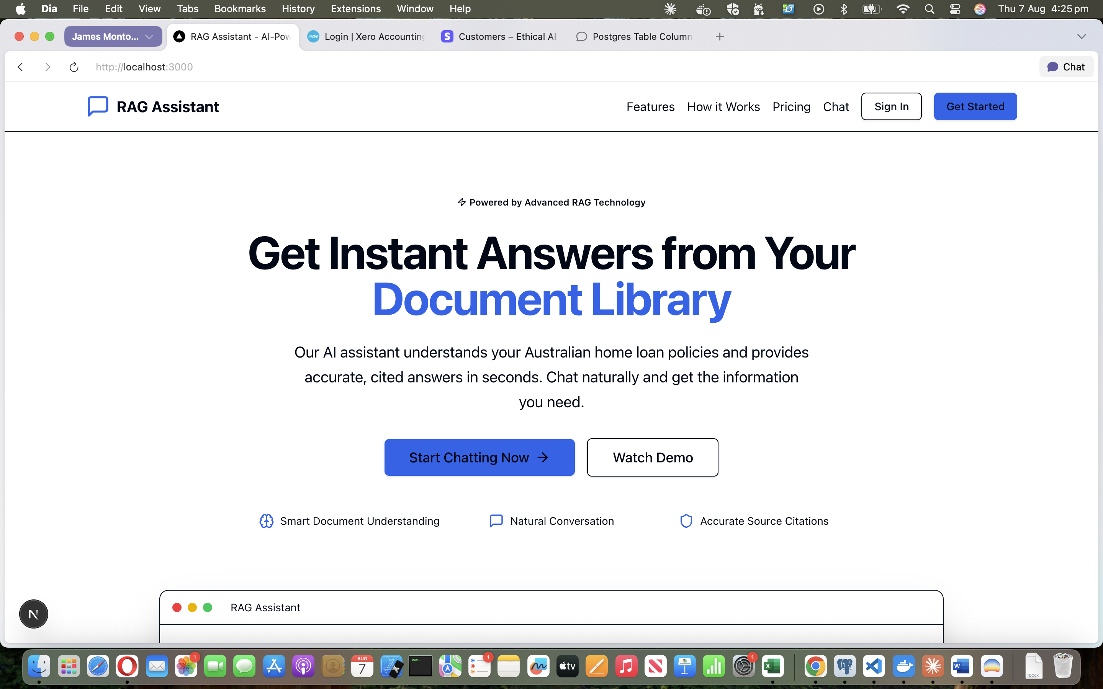The width and height of the screenshot is (1103, 689).
Task: Open the Wi-Fi status menu
Action: click(902, 9)
